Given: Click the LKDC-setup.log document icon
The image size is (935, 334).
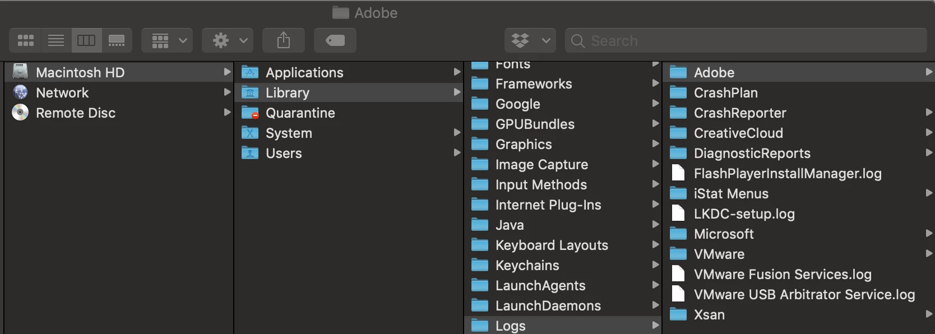Looking at the screenshot, I should coord(678,213).
